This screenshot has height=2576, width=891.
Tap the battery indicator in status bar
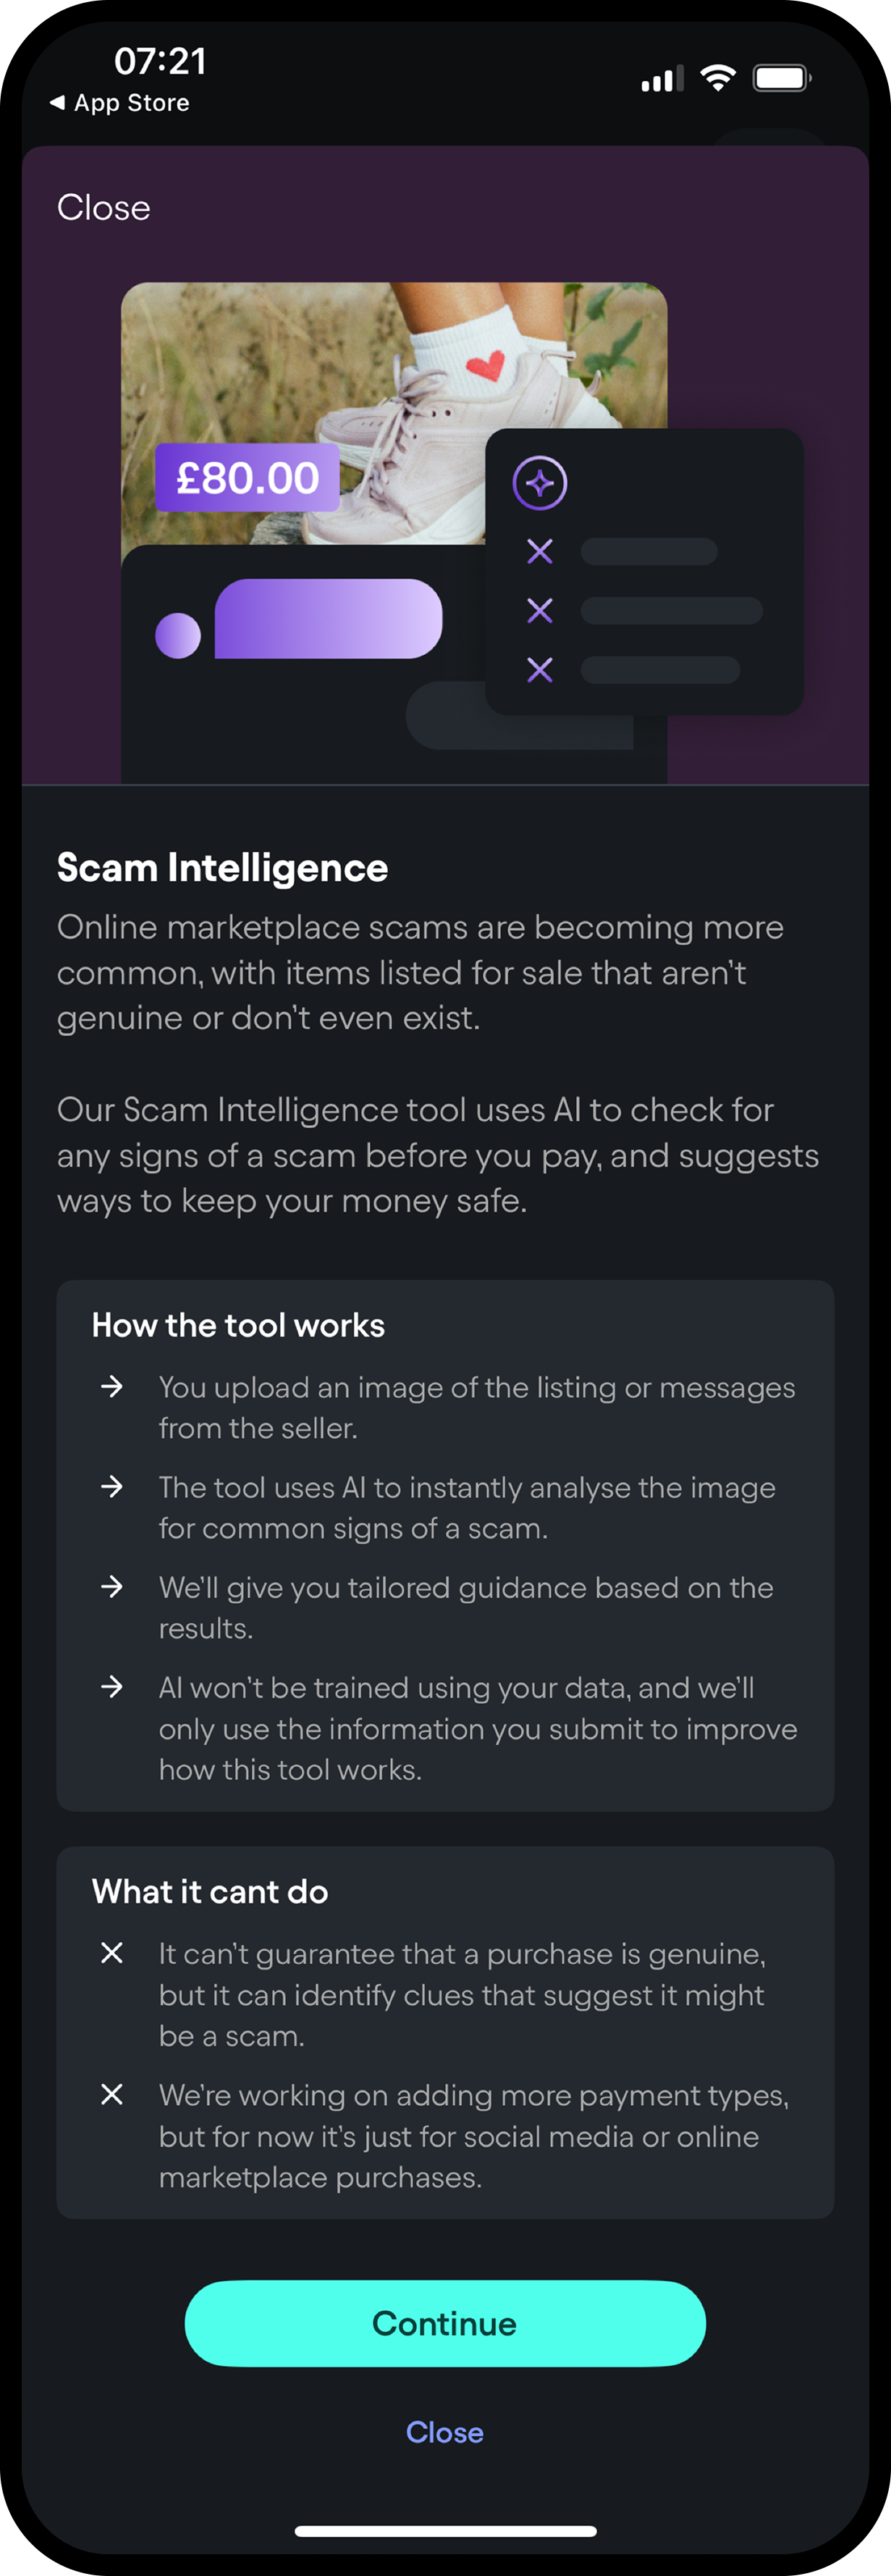pos(781,78)
